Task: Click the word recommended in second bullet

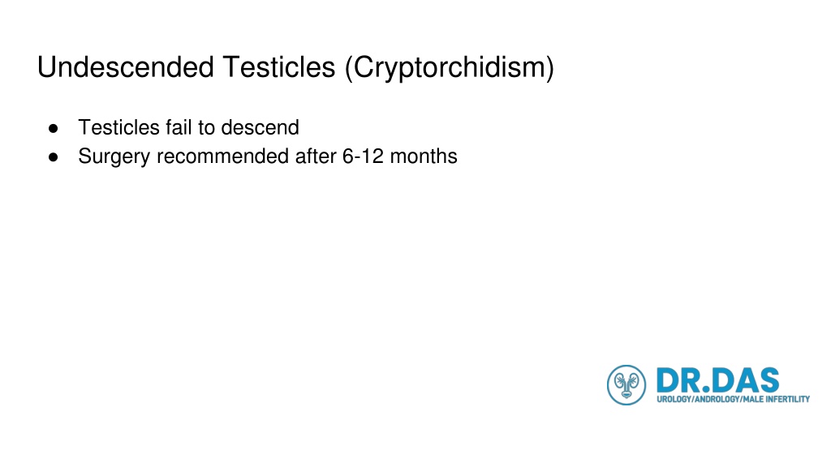Action: (x=222, y=156)
